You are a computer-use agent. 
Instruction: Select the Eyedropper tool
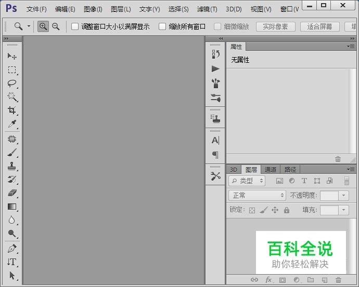(x=12, y=124)
